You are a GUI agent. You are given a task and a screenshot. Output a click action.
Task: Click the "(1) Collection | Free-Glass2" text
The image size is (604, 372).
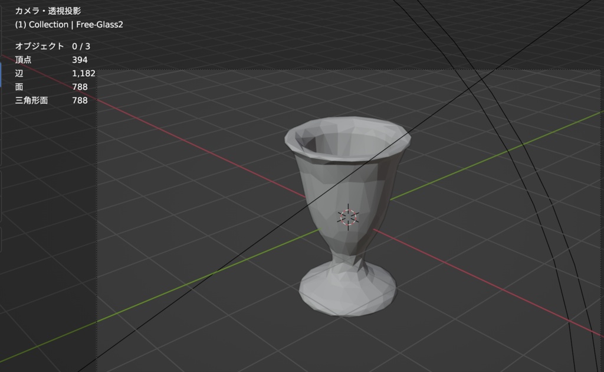click(x=69, y=25)
